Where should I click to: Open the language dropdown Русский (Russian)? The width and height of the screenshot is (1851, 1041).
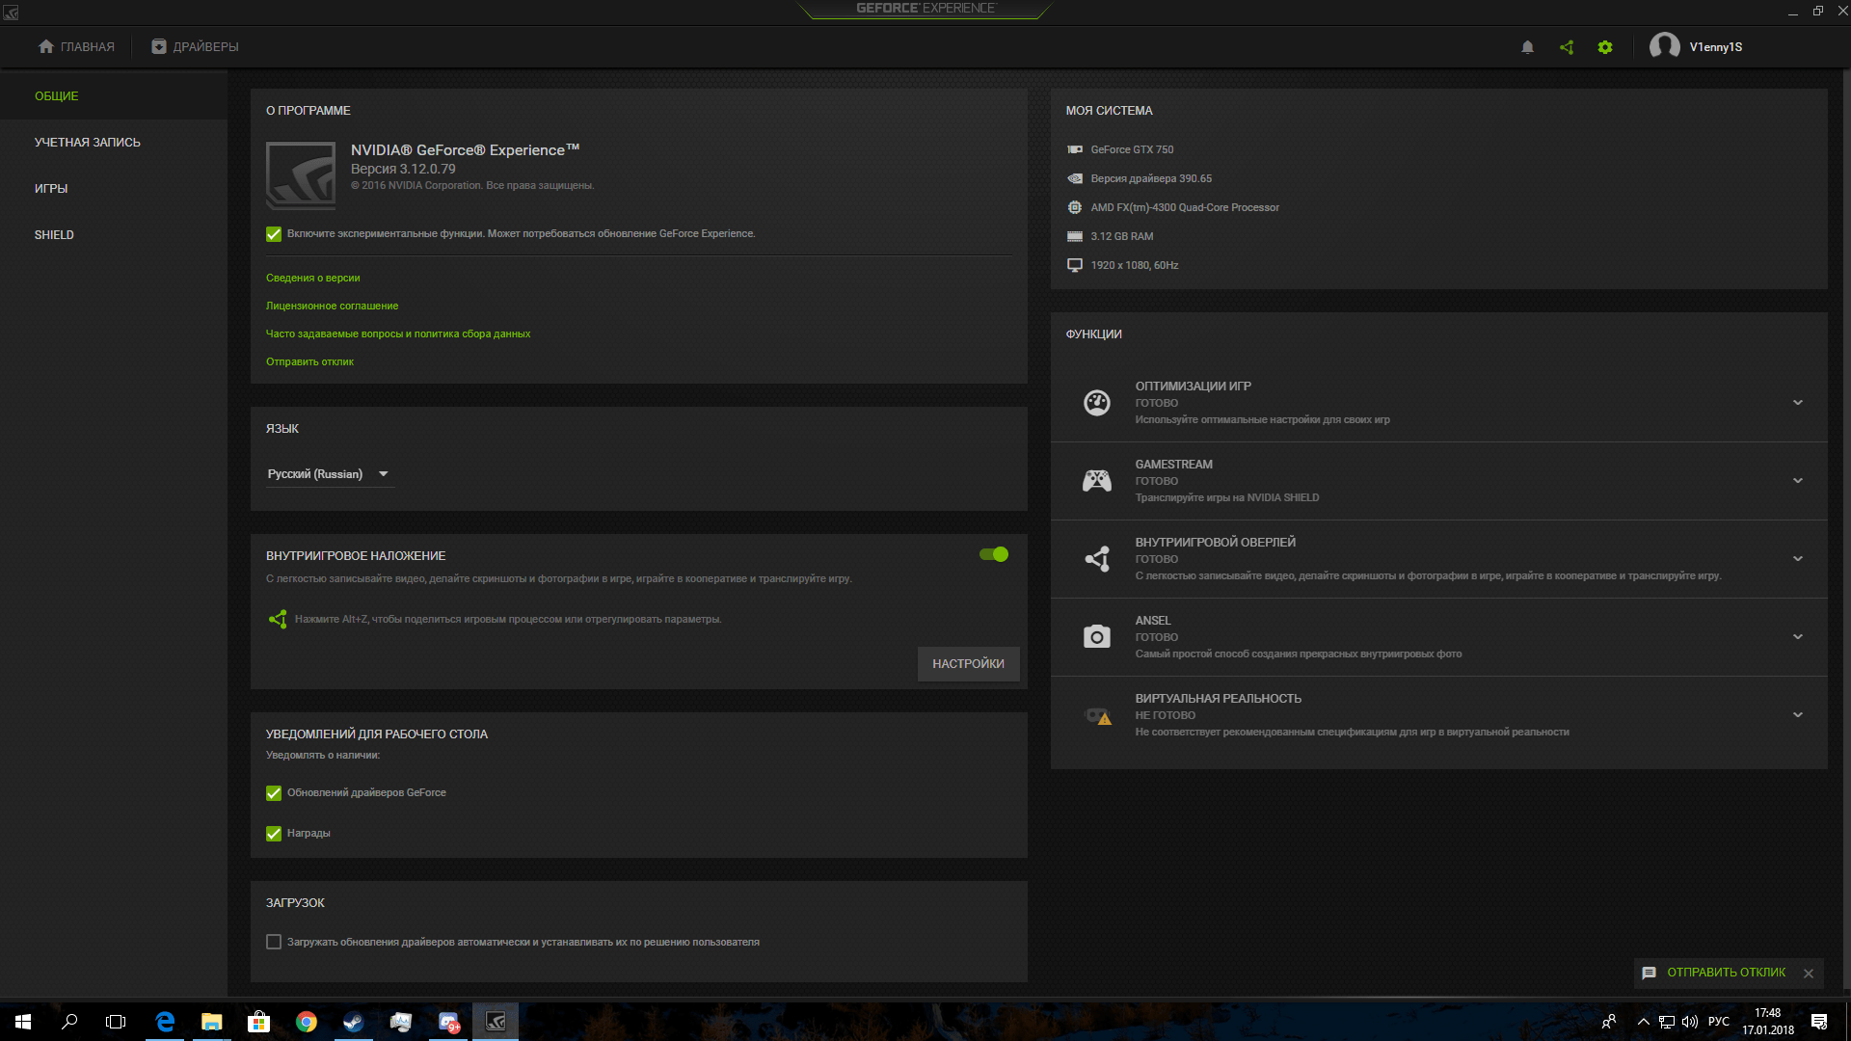click(x=330, y=474)
